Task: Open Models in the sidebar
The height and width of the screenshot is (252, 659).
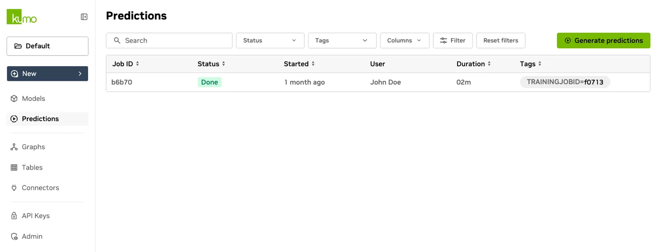Action: point(47,98)
